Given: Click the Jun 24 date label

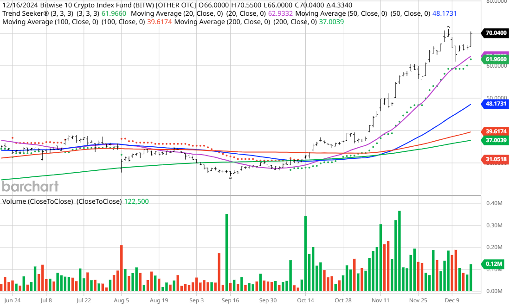Looking at the screenshot, I should point(13,300).
